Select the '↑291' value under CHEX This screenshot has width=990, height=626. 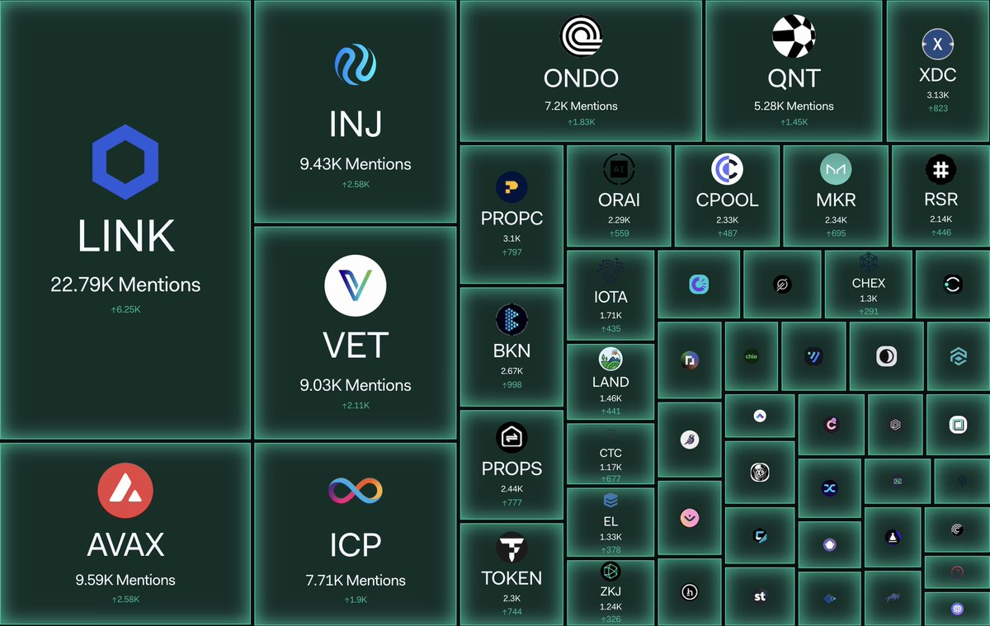click(868, 312)
